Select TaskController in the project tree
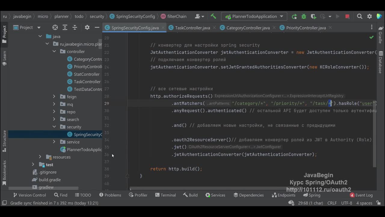Image resolution: width=385 pixels, height=217 pixels. point(84,82)
